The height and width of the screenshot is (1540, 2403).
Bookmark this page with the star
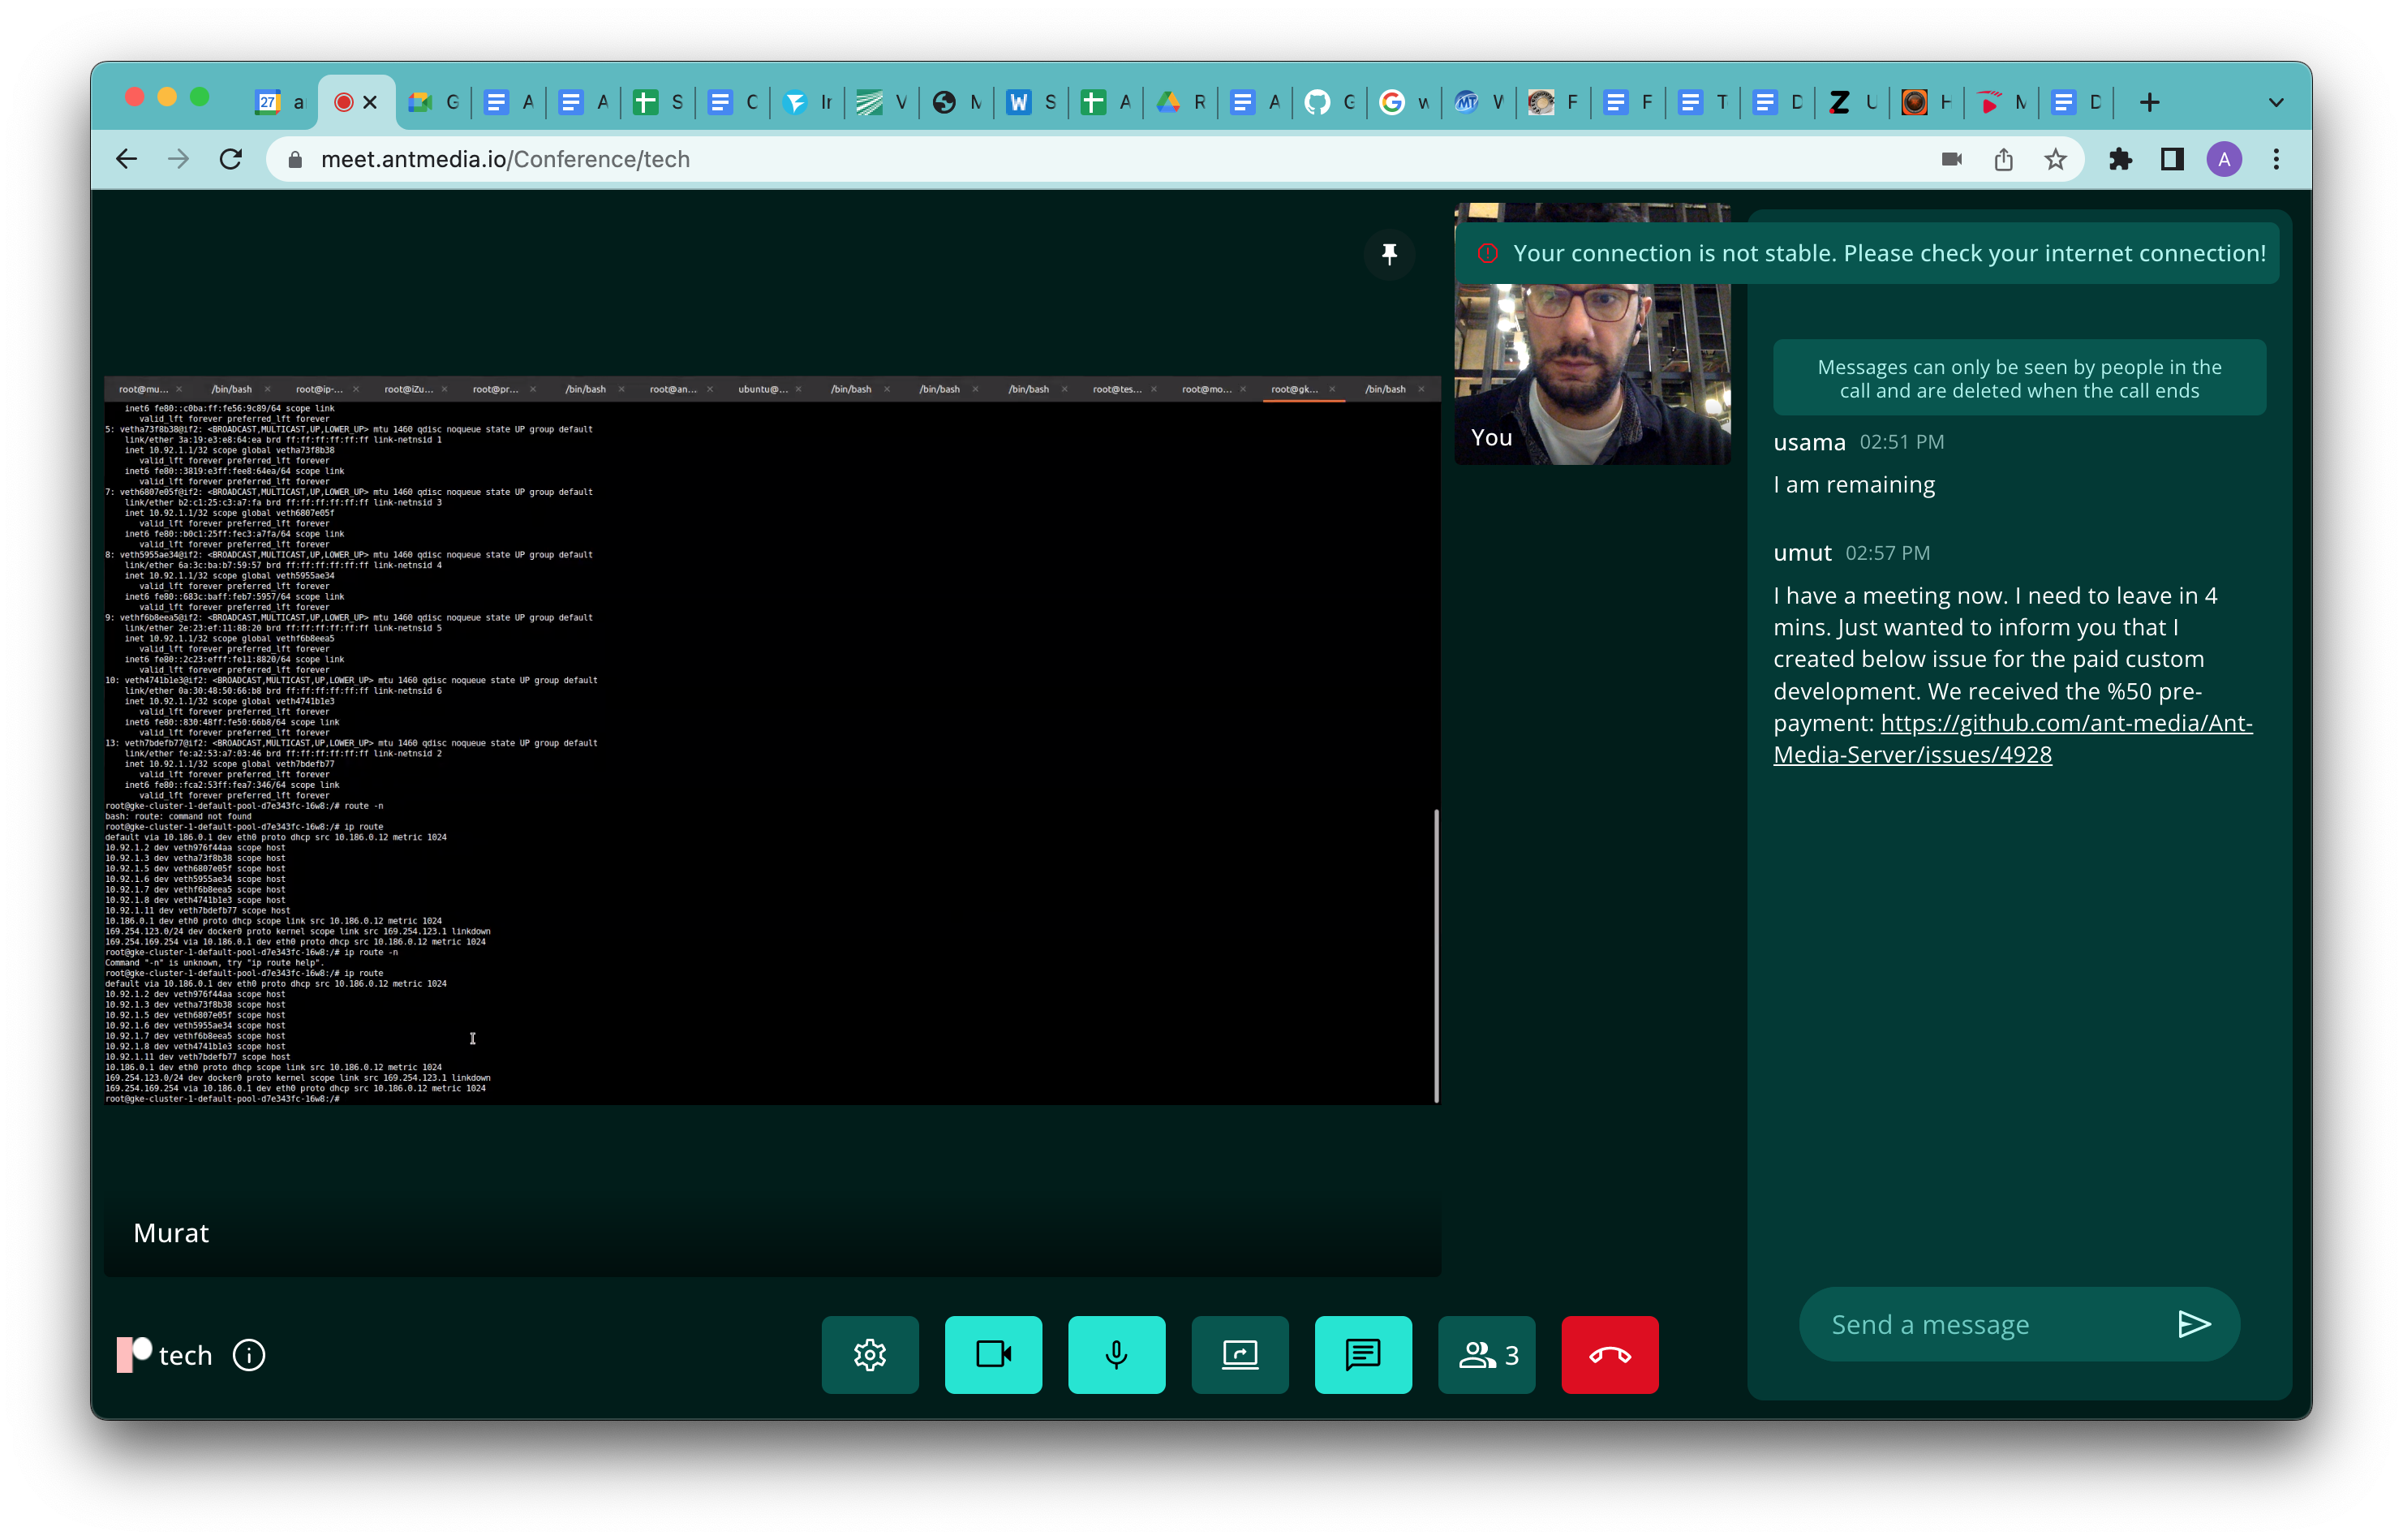2055,159
